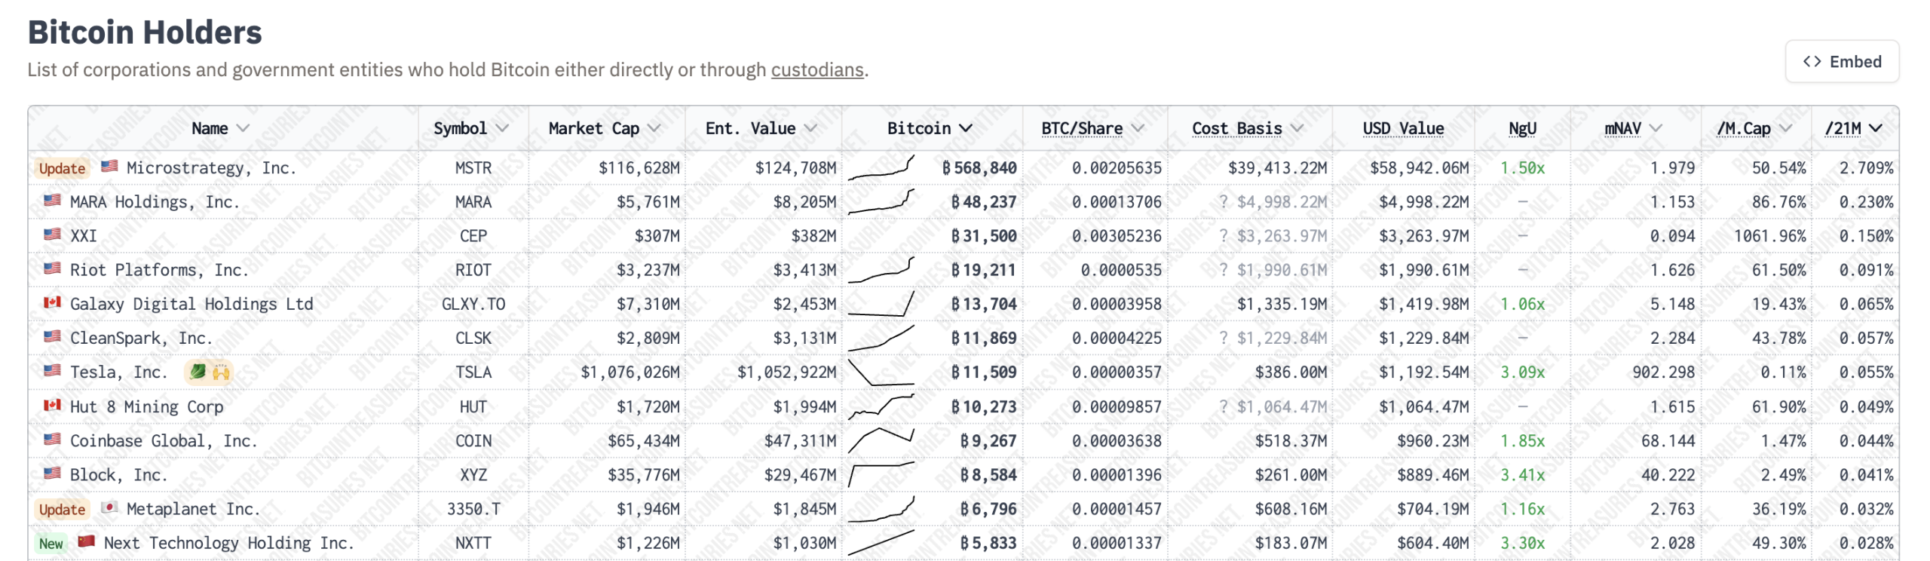
Task: Sort by Bitcoin column chevron
Action: (965, 129)
